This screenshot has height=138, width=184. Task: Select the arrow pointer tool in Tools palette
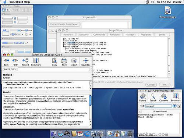[x=8, y=10]
